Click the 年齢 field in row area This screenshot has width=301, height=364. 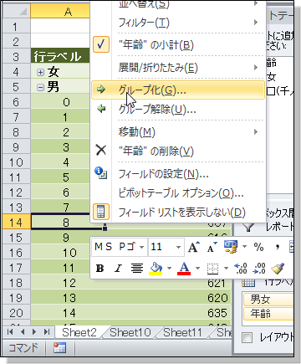268,314
